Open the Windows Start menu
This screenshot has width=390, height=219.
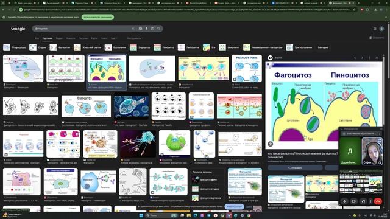point(141,215)
